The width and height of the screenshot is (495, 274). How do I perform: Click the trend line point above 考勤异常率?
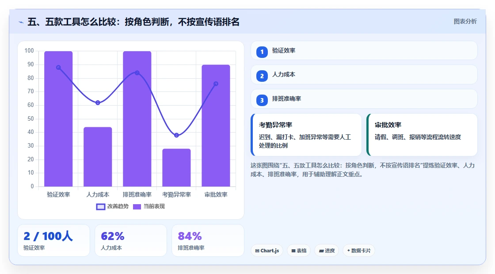176,135
